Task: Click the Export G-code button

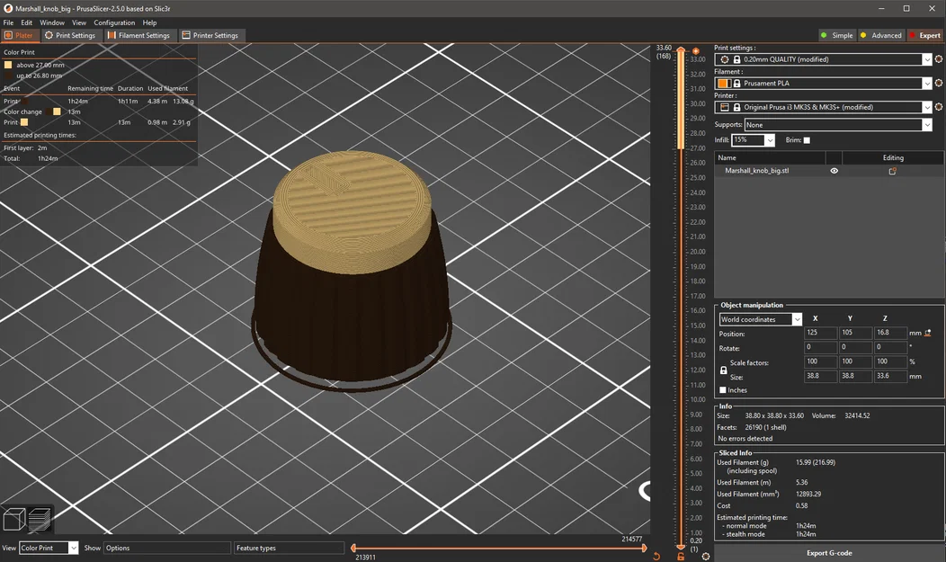Action: pyautogui.click(x=828, y=553)
